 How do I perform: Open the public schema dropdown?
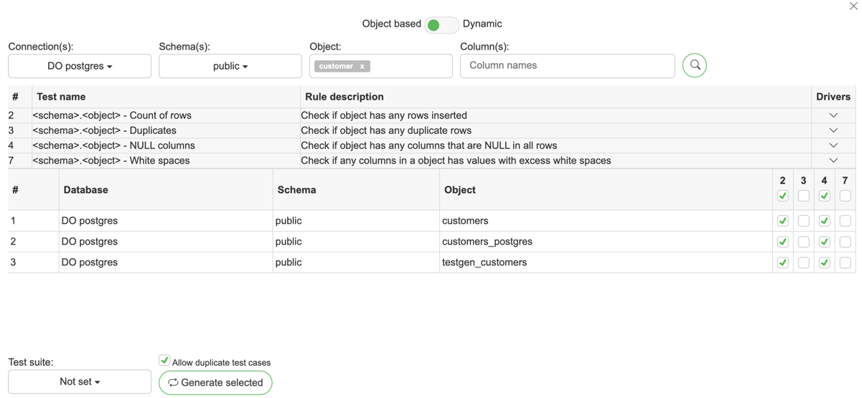click(x=230, y=66)
